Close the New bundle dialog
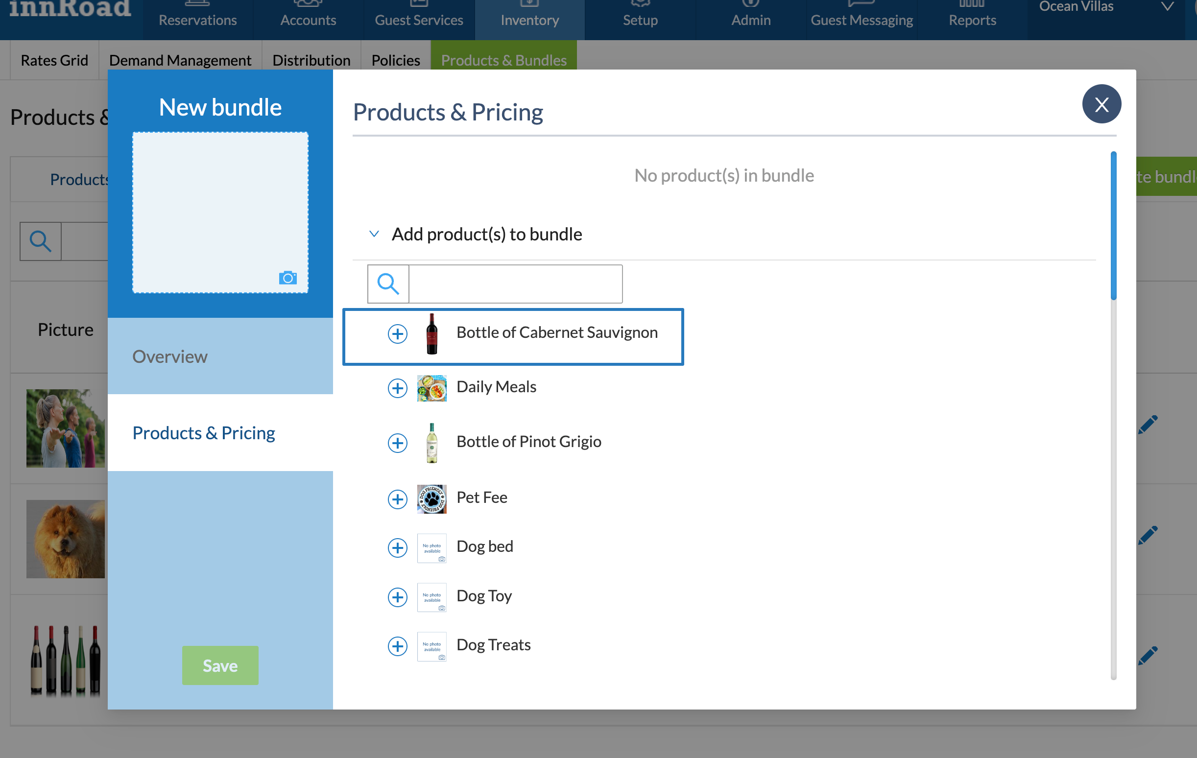Viewport: 1197px width, 758px height. tap(1101, 104)
